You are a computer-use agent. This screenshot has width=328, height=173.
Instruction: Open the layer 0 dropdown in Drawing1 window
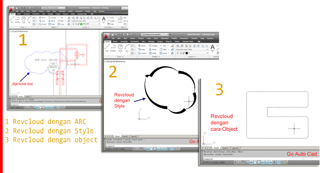click(x=192, y=53)
